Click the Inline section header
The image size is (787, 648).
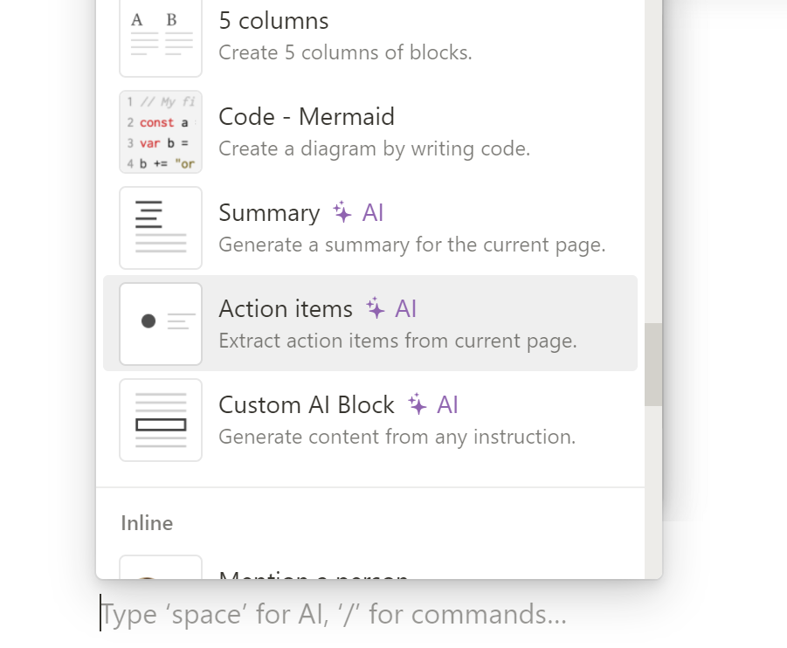pos(147,523)
